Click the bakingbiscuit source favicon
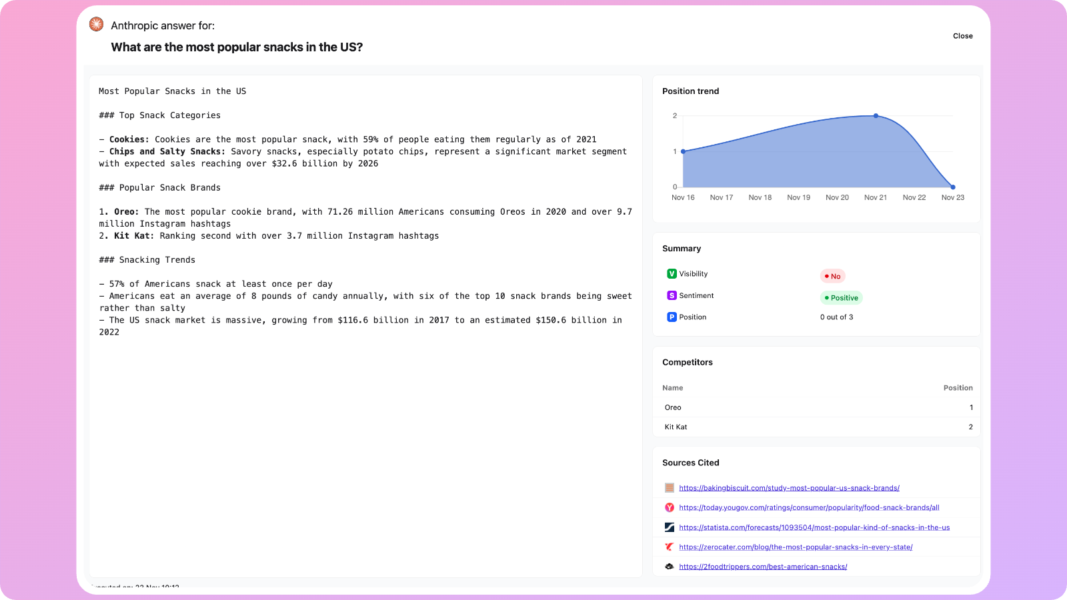The width and height of the screenshot is (1067, 600). [x=670, y=488]
